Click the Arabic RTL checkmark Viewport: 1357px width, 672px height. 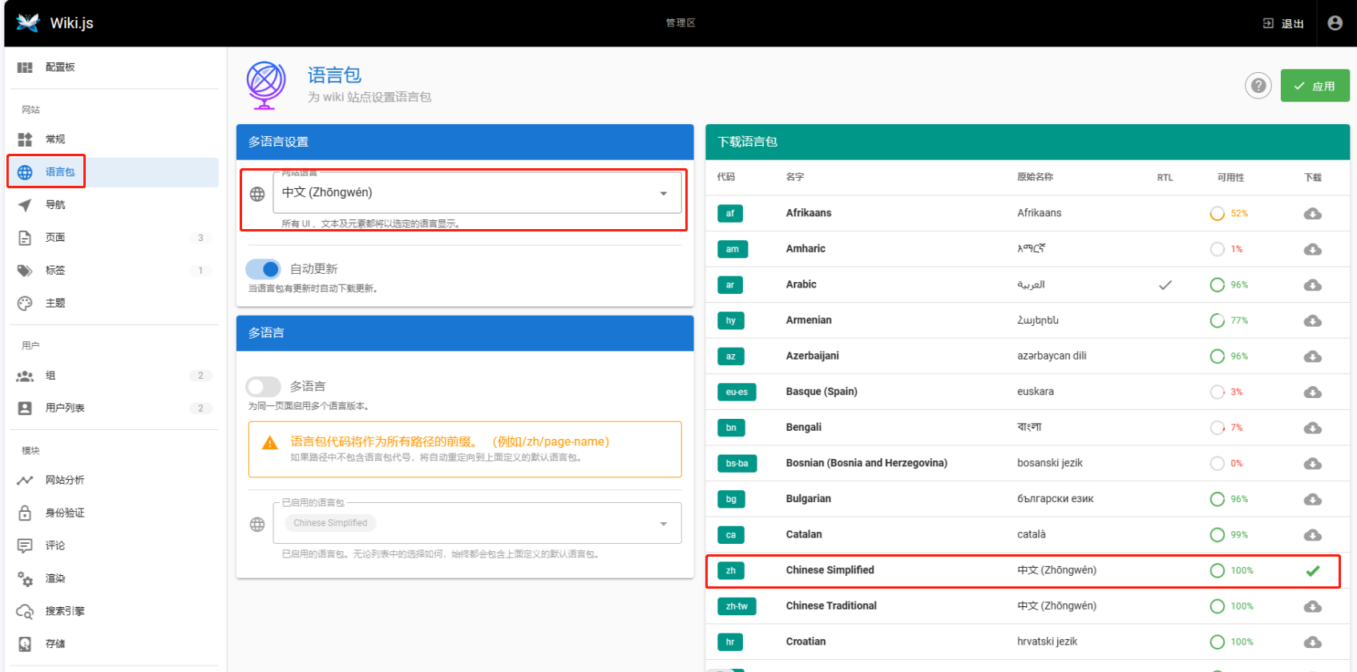point(1165,284)
